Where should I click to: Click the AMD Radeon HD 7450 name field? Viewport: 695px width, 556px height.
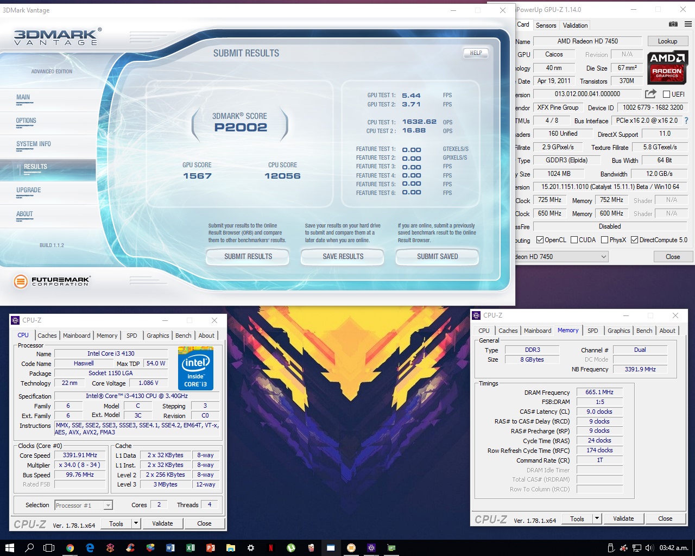tap(587, 41)
